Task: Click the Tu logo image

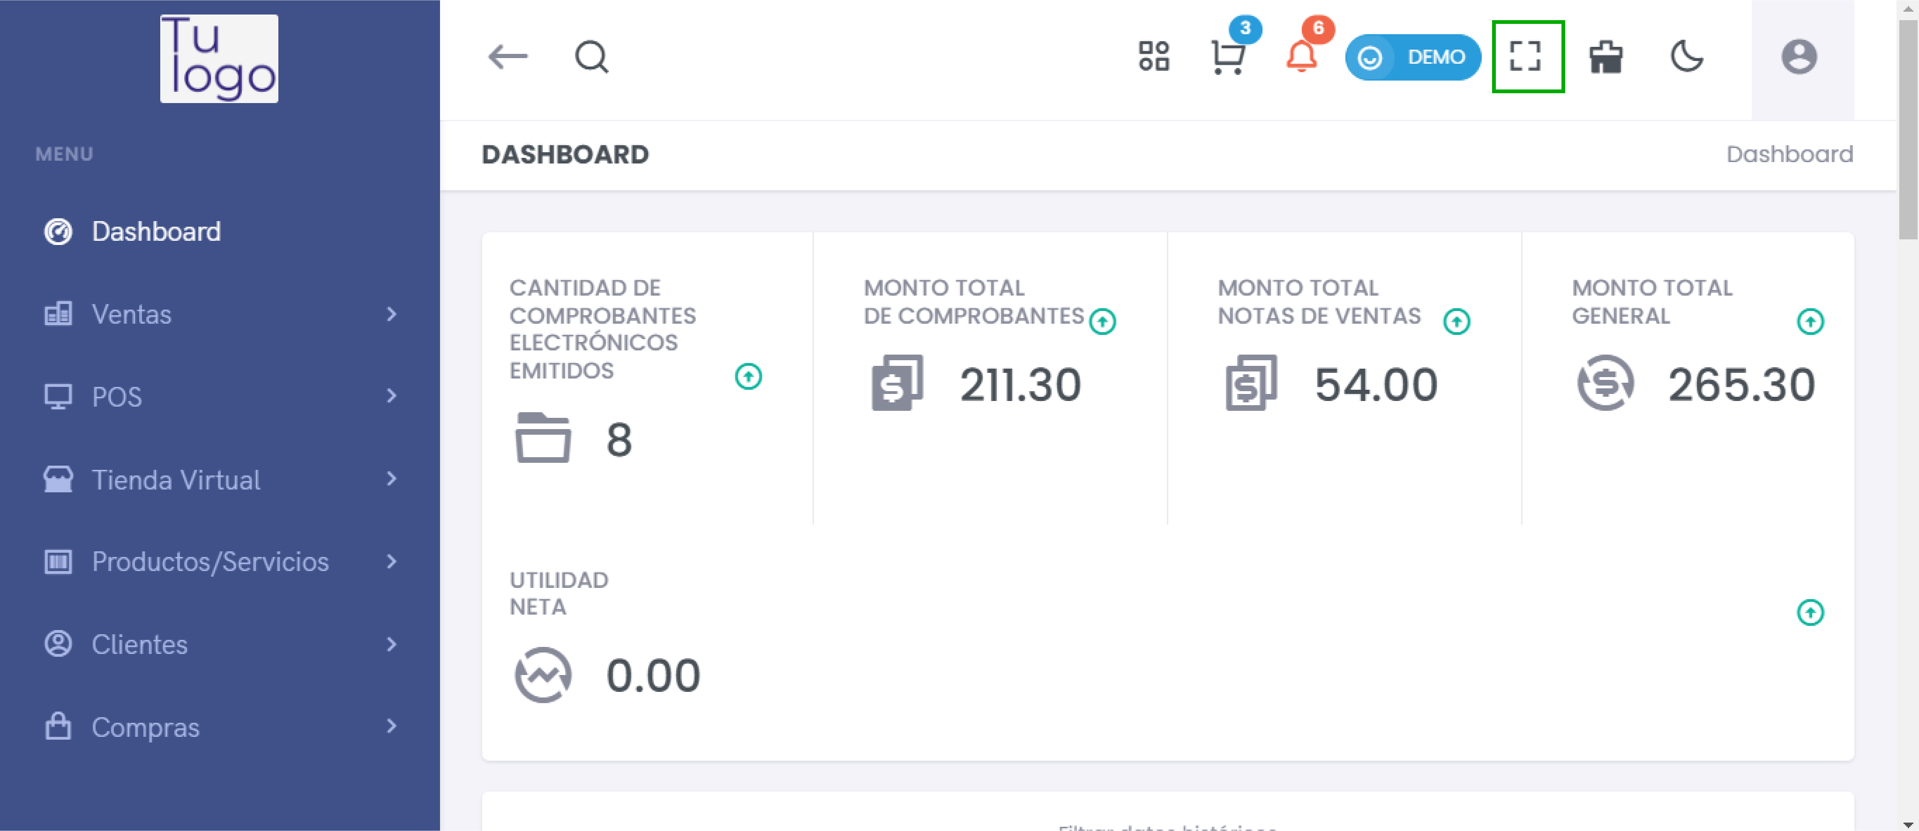Action: 219,58
